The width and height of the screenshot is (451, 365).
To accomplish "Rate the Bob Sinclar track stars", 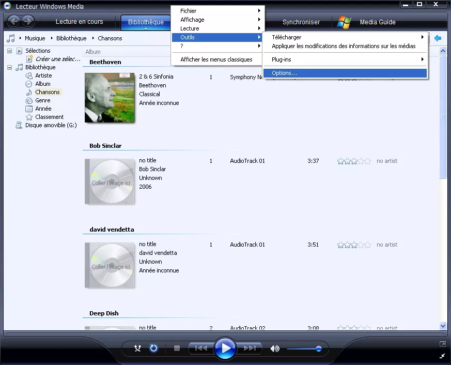I will click(354, 161).
